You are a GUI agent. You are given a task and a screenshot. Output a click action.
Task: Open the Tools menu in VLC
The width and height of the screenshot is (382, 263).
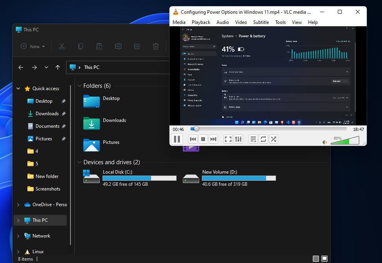(x=280, y=22)
